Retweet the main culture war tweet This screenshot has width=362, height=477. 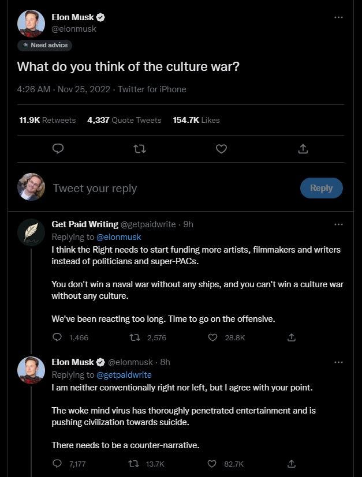139,149
